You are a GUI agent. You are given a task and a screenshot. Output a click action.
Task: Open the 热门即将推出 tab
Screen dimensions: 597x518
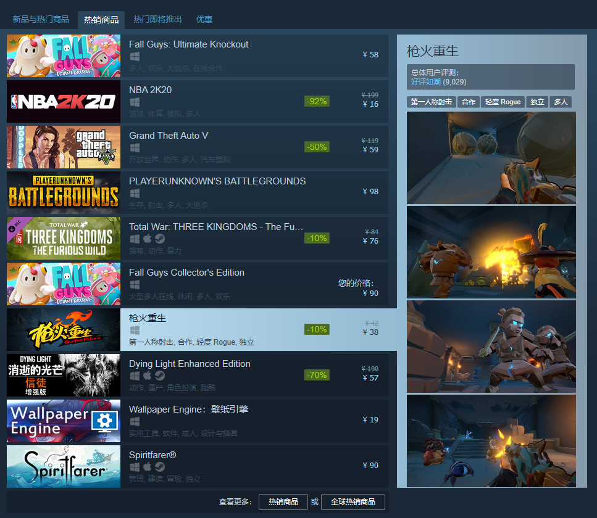click(157, 19)
